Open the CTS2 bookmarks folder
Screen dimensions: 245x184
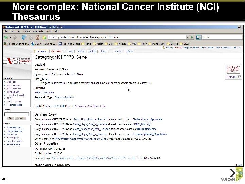click(x=184, y=44)
